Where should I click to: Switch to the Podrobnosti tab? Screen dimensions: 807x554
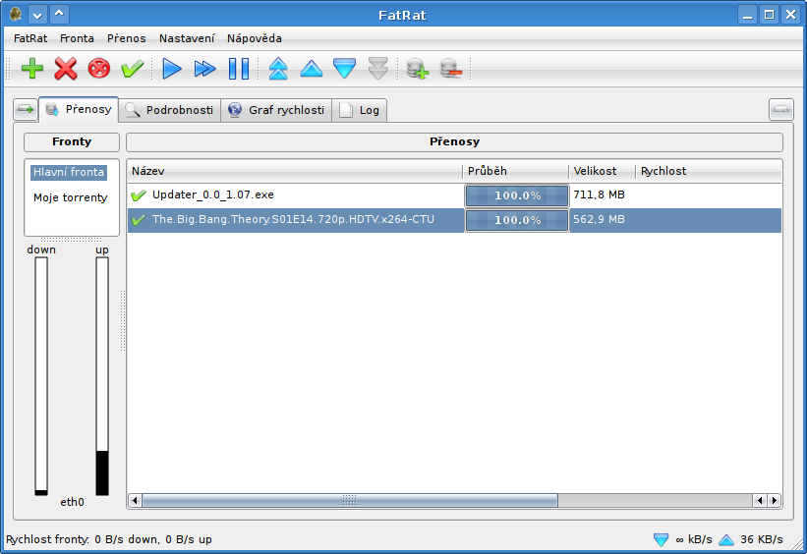click(169, 110)
